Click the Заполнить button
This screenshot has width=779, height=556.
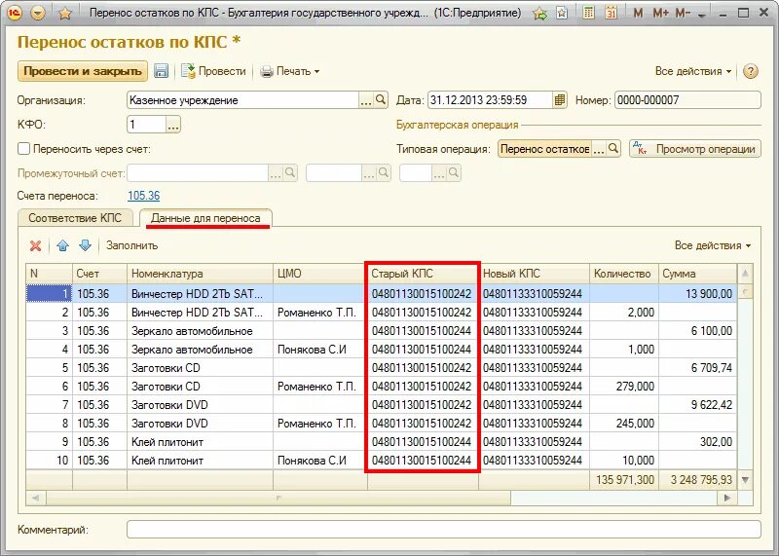pyautogui.click(x=131, y=245)
